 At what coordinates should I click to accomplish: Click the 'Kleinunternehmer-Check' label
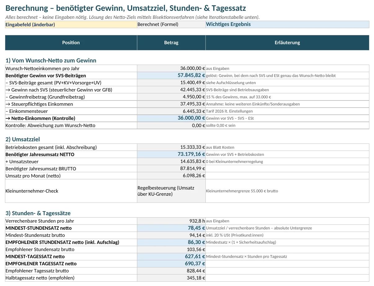32,191
